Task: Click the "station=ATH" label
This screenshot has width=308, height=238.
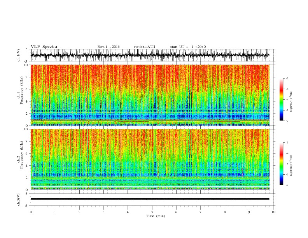Action: [144, 47]
